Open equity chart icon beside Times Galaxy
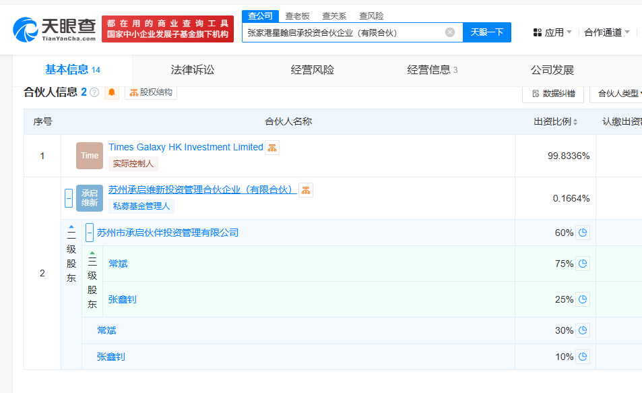642x393 pixels. pos(271,148)
